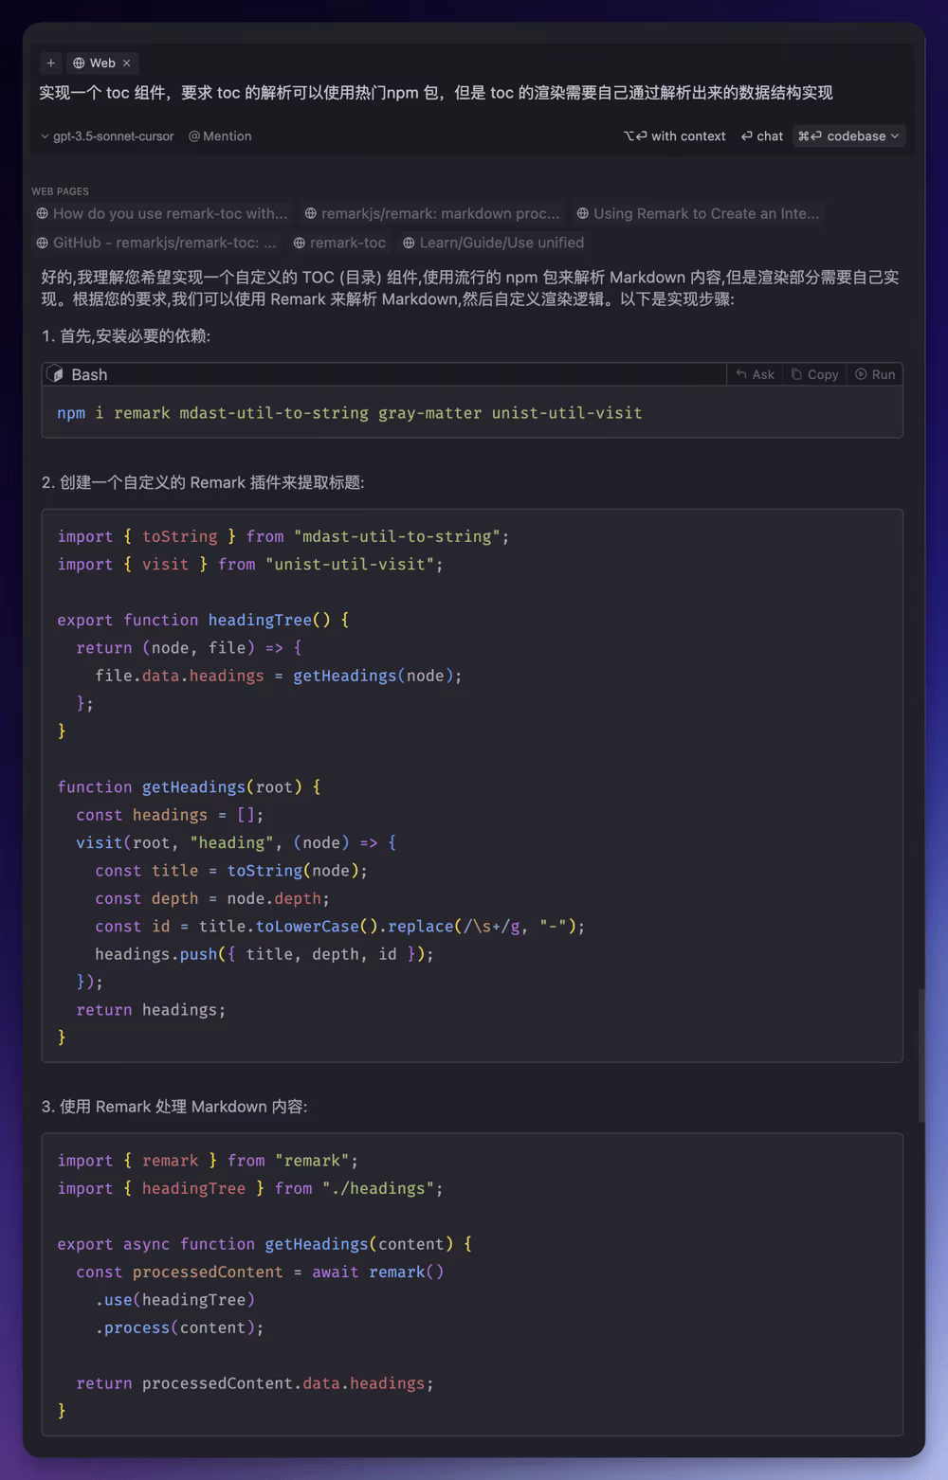
Task: Click into the prompt text about toc 组件
Action: point(435,93)
